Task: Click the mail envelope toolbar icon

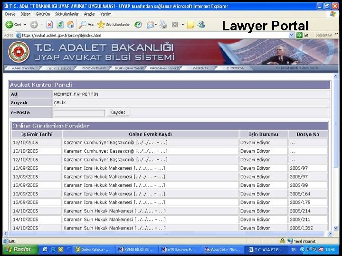Action: coord(150,25)
